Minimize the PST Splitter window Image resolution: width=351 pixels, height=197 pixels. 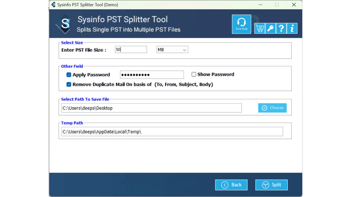click(x=260, y=5)
